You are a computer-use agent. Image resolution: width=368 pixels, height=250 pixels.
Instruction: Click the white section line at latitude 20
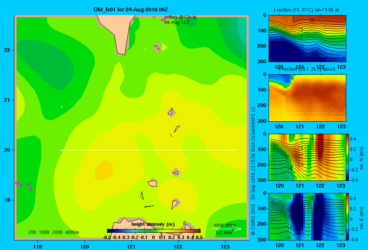tap(148, 150)
